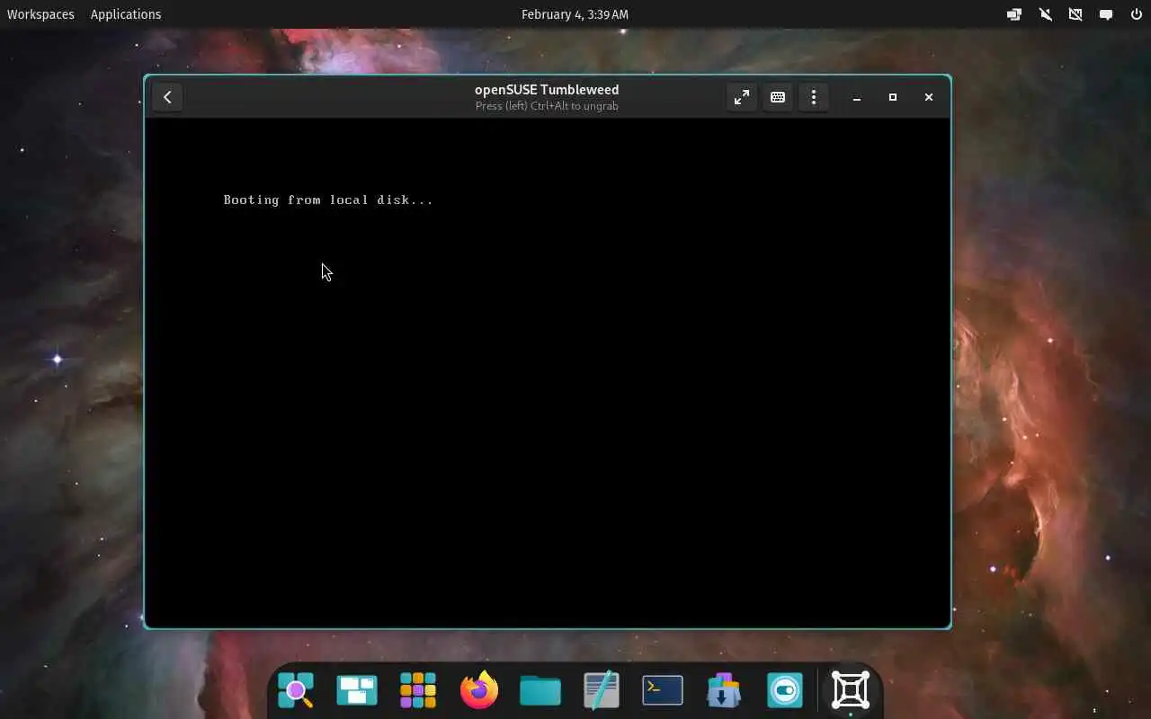Open the three-dot menu in Boxes header
Viewport: 1151px width, 719px height.
814,97
